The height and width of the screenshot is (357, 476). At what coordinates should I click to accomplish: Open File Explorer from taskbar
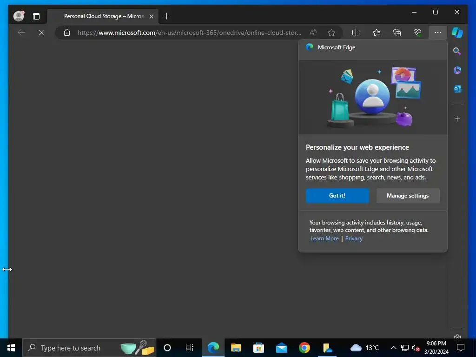(236, 348)
